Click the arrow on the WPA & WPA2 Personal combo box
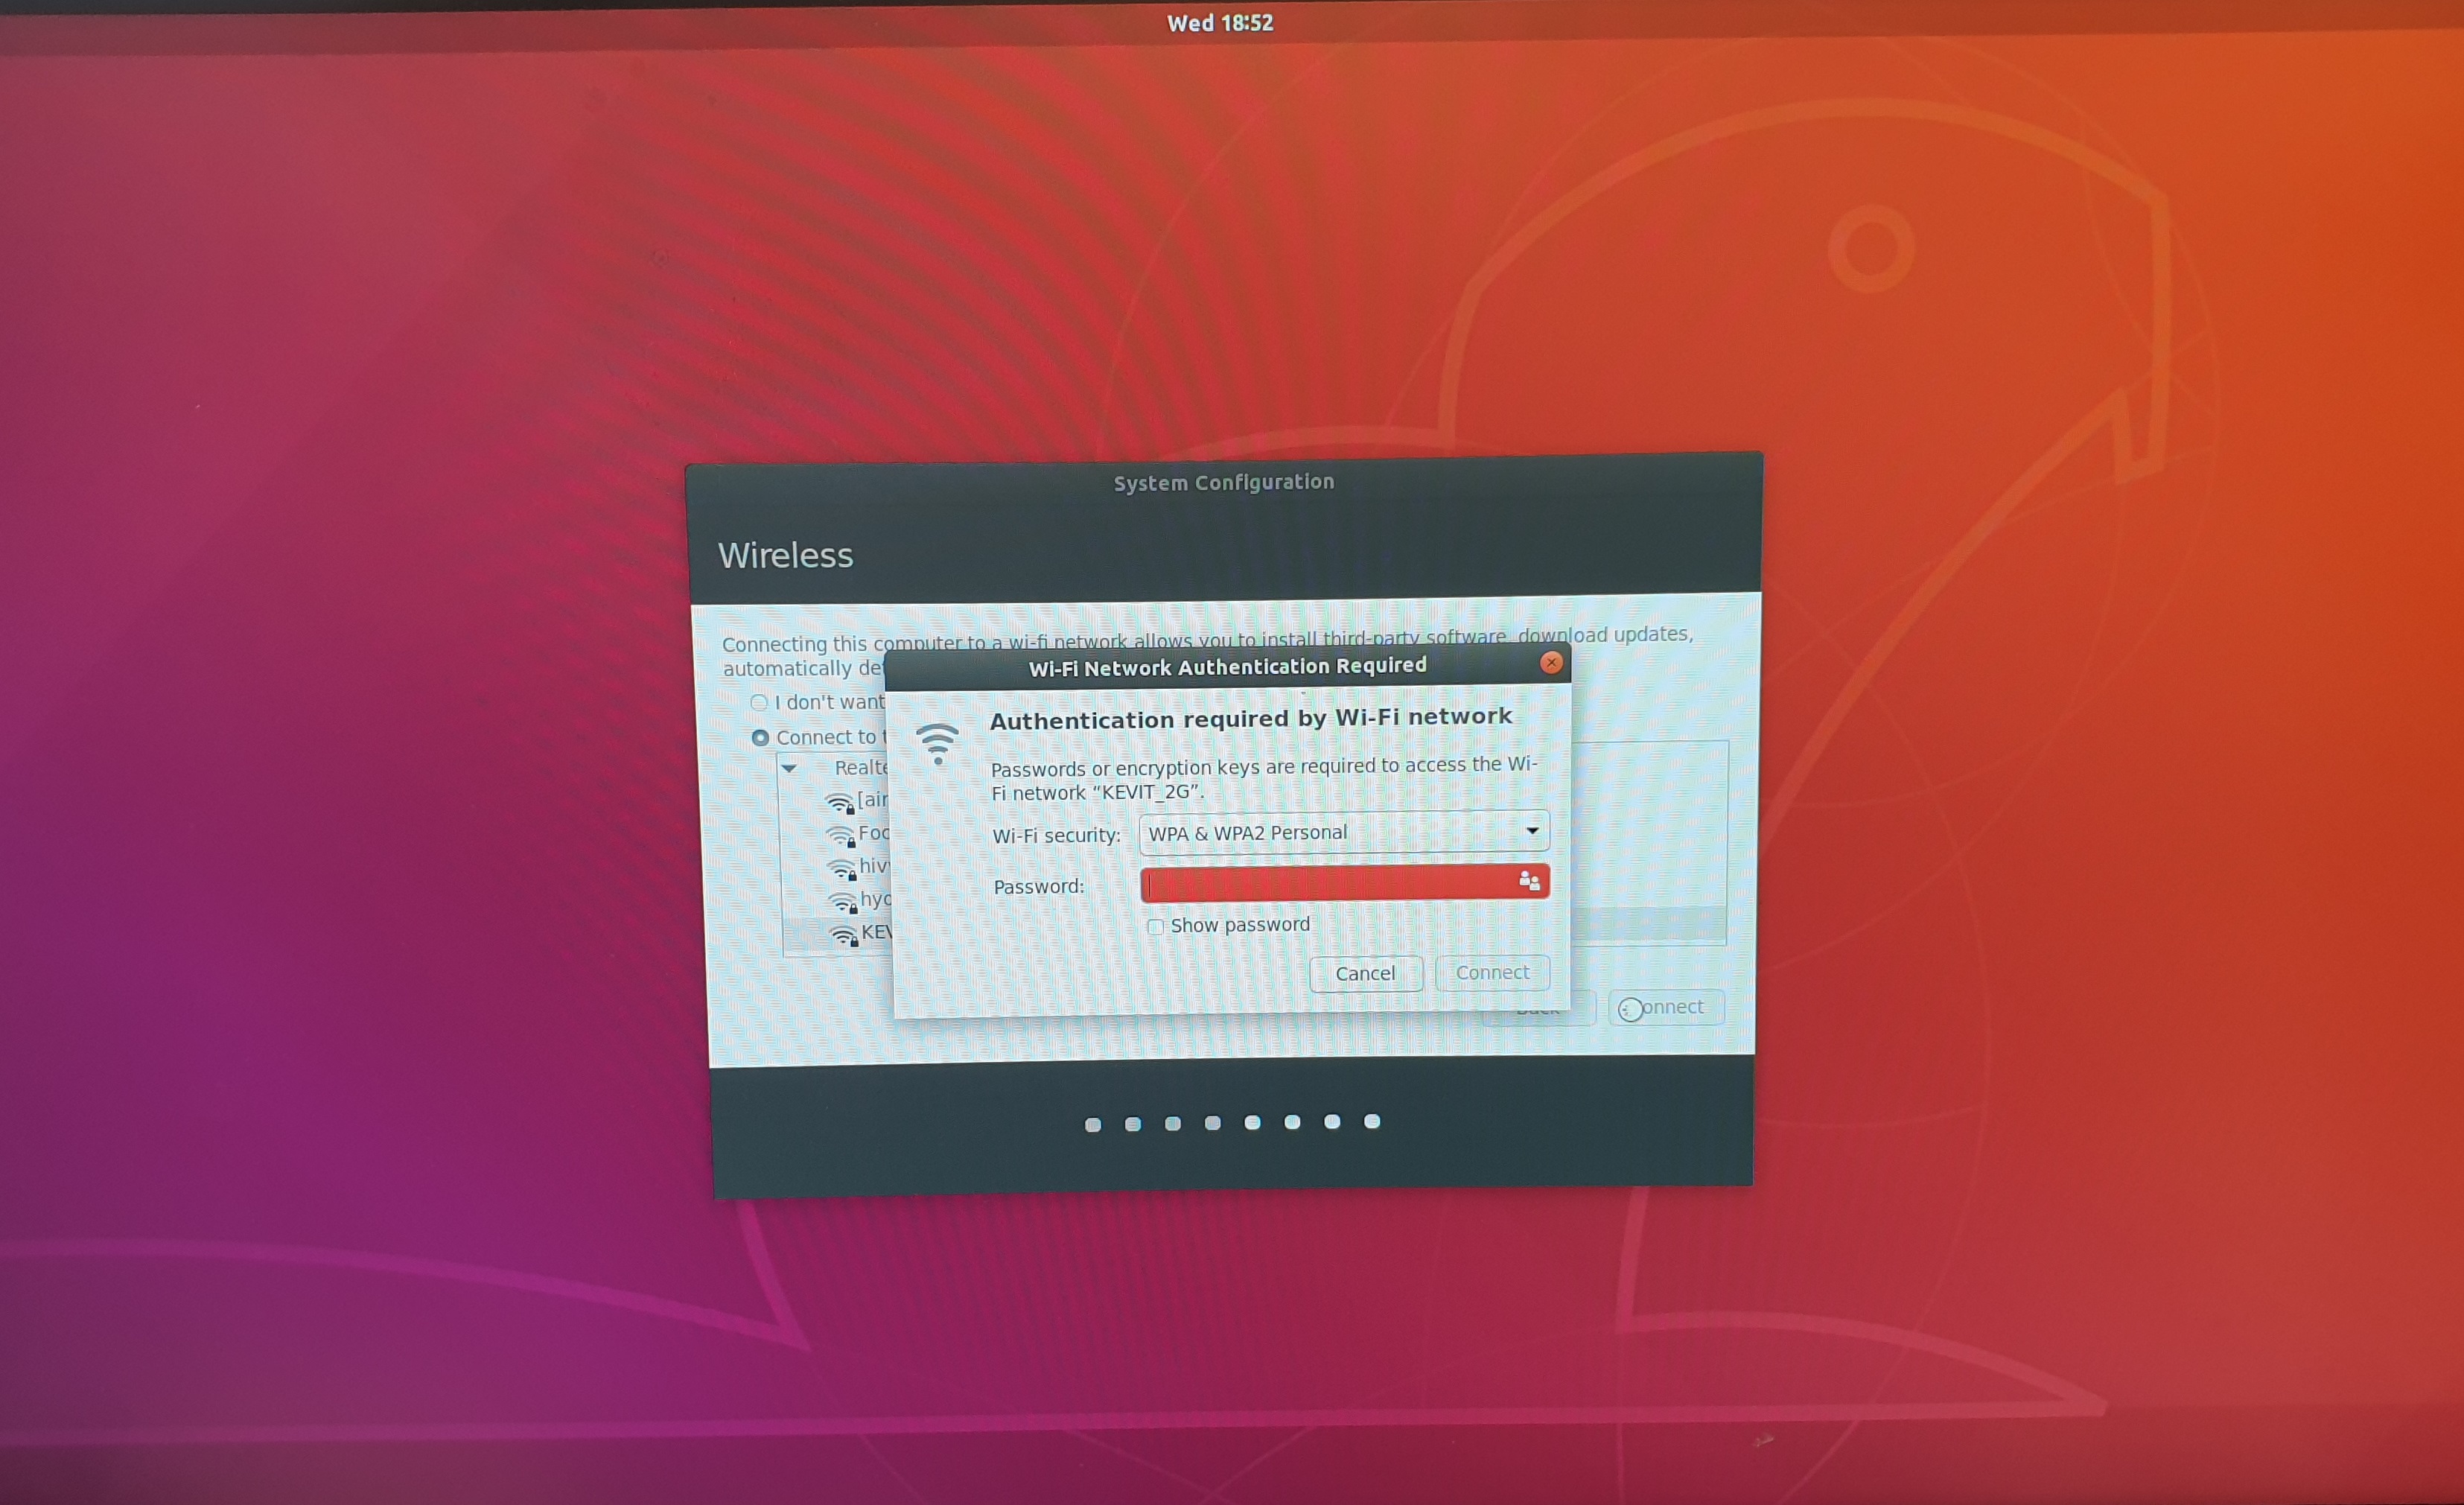The width and height of the screenshot is (2464, 1505). 1532,831
